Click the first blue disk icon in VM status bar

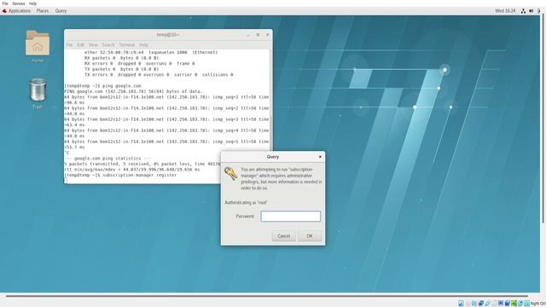pyautogui.click(x=461, y=304)
